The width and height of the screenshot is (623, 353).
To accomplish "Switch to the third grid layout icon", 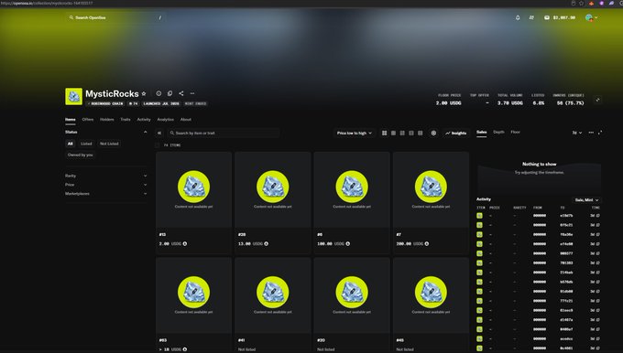I will pos(402,133).
